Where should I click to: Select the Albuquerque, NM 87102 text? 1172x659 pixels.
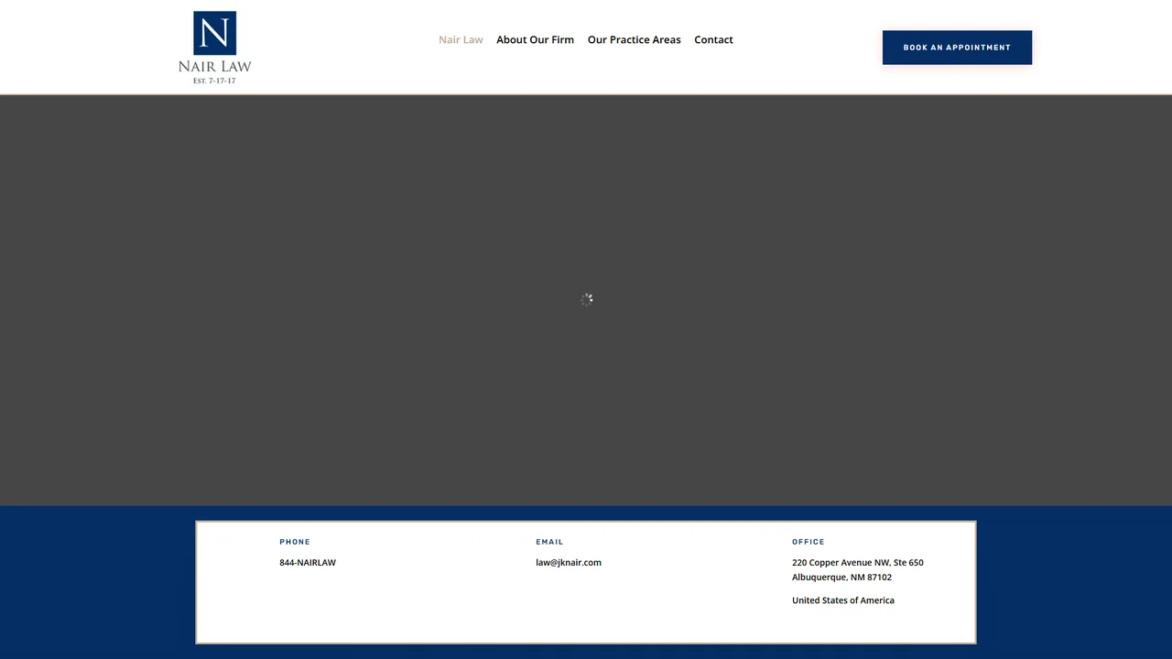(x=841, y=577)
